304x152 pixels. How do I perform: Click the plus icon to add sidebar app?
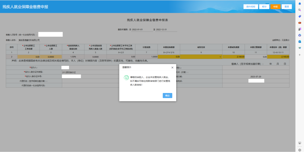pos(300,55)
